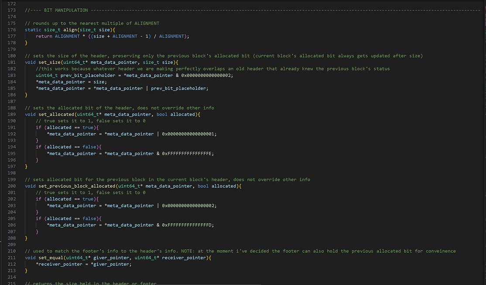The image size is (486, 285).
Task: Click the return keyword on line 177
Action: 44,36
